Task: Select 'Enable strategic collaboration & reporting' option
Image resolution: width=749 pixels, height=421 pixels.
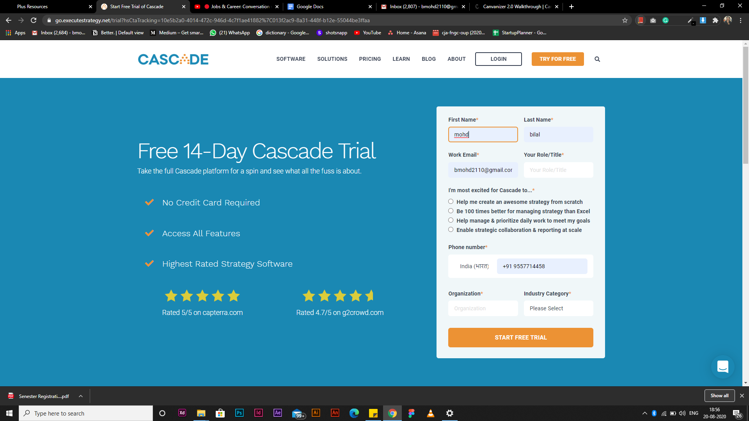Action: coord(451,230)
